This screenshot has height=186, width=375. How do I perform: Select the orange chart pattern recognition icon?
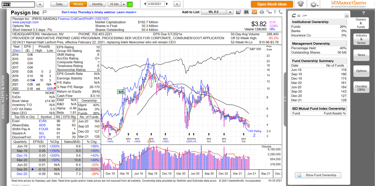254,12
